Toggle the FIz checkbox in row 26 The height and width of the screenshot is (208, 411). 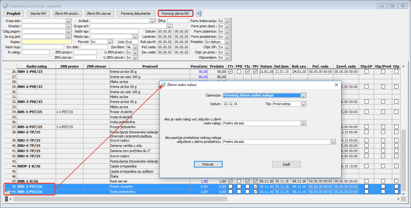(x=247, y=71)
